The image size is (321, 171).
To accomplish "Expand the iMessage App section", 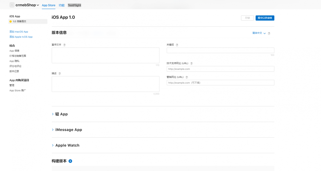I will pyautogui.click(x=67, y=130).
